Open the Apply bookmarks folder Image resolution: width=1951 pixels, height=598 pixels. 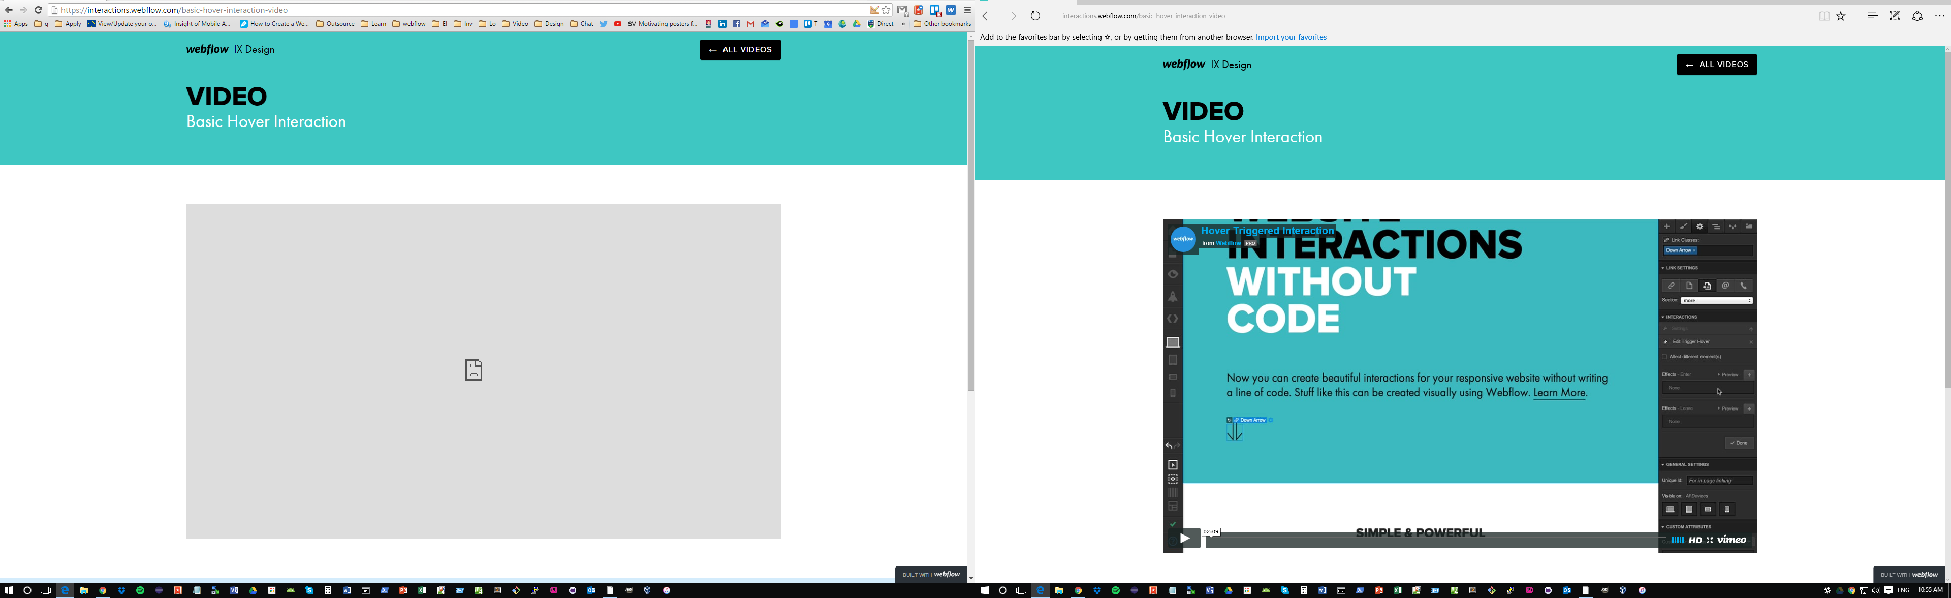[68, 24]
